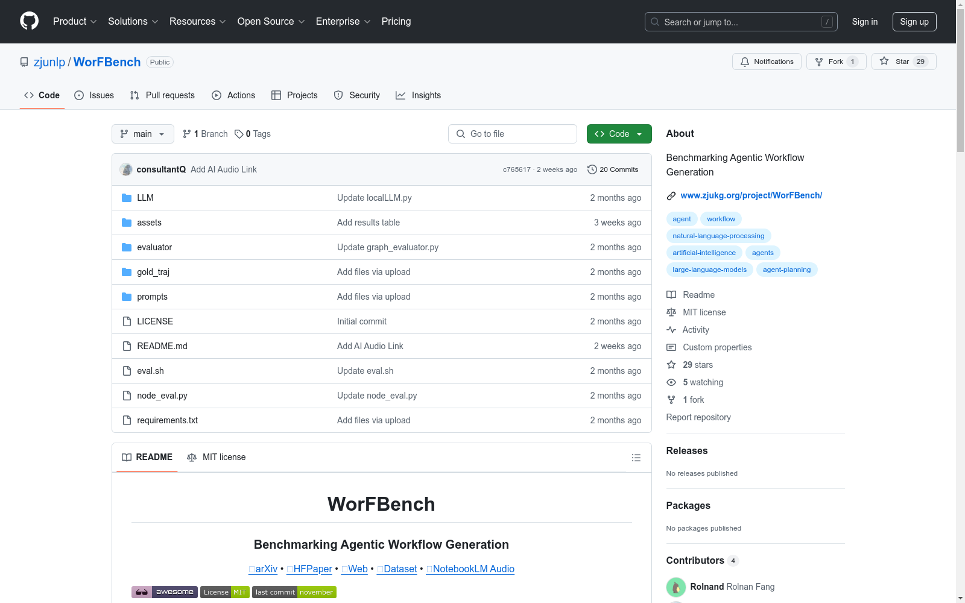Screen dimensions: 965x603
Task: Open the LLM folder icon
Action: click(x=127, y=198)
